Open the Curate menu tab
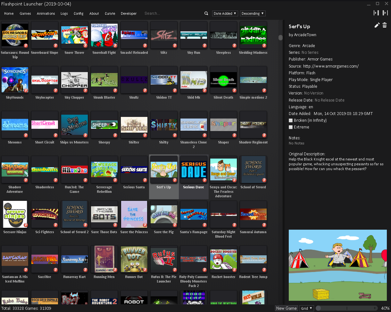The width and height of the screenshot is (391, 312). (110, 13)
